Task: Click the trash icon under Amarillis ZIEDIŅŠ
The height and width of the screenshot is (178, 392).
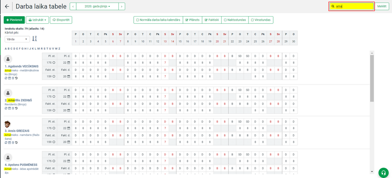Action: point(13,108)
